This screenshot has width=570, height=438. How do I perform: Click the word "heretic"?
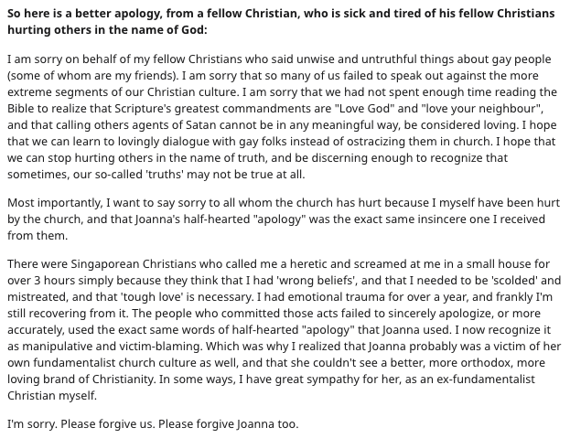[286, 262]
